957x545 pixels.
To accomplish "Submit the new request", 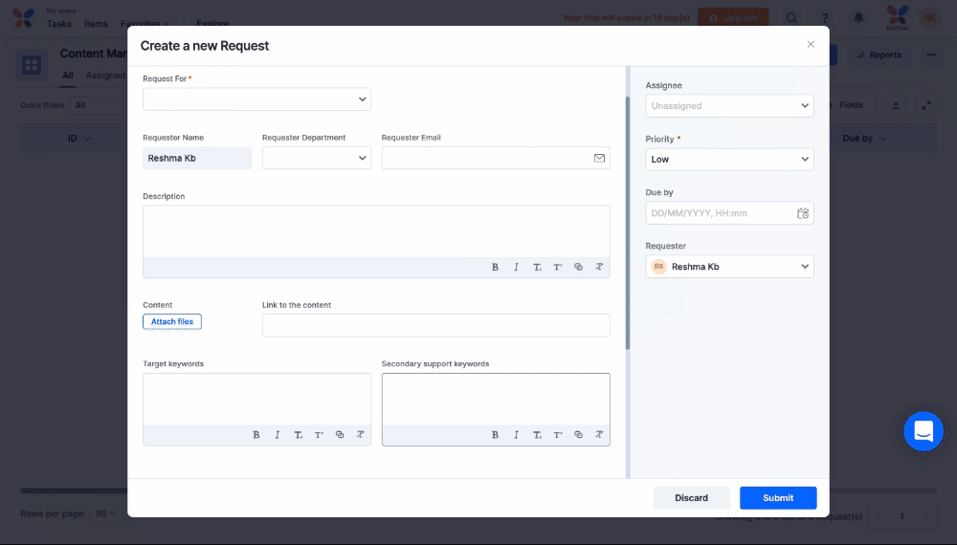I will (777, 498).
